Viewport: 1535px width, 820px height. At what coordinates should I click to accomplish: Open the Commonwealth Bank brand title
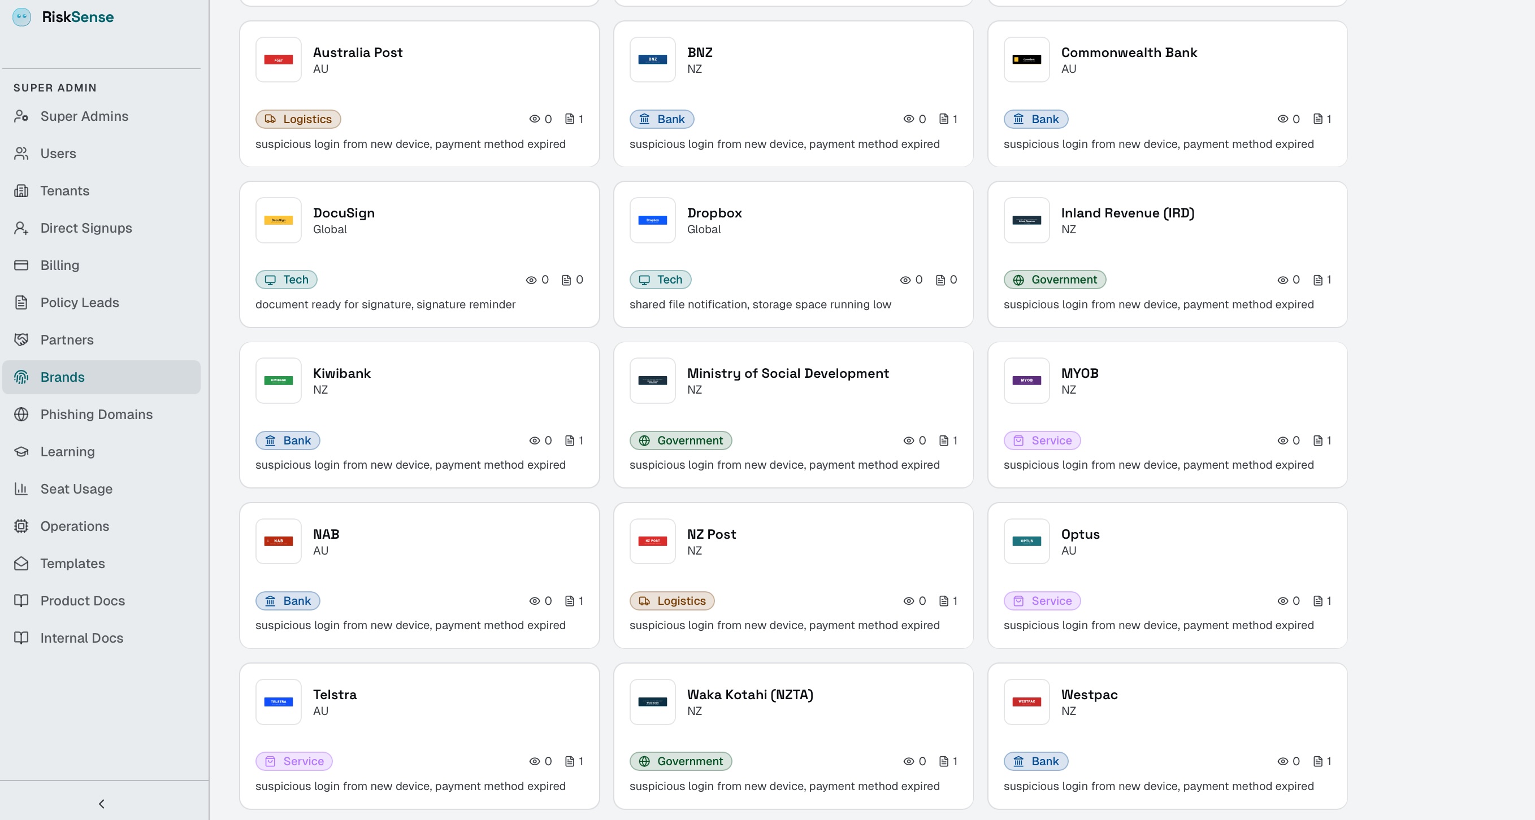1129,53
